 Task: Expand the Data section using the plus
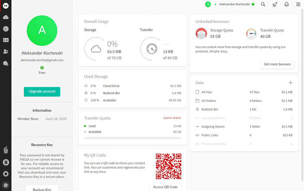pyautogui.click(x=291, y=82)
